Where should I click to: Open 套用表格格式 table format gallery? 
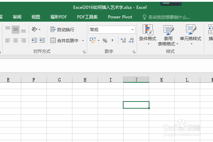click(x=168, y=35)
